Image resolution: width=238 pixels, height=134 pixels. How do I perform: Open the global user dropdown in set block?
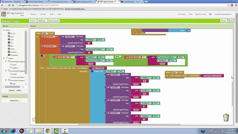(x=49, y=36)
